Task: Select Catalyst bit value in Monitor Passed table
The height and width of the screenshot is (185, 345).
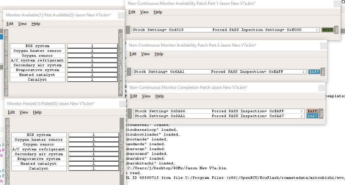Action: (94, 169)
